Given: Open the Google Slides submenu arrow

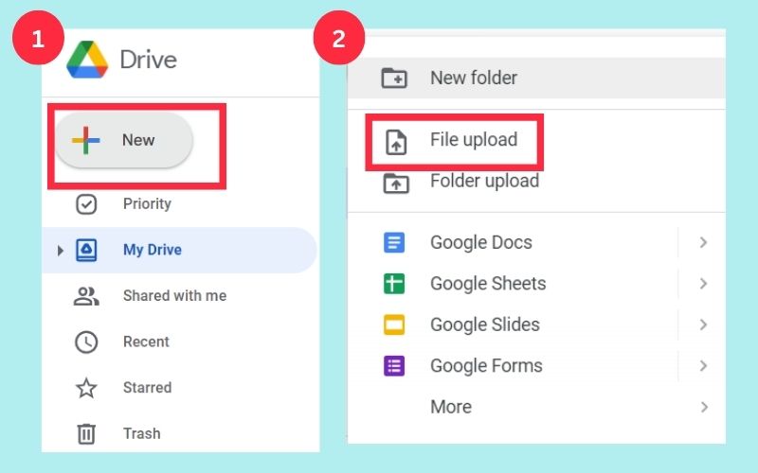Looking at the screenshot, I should [x=703, y=324].
